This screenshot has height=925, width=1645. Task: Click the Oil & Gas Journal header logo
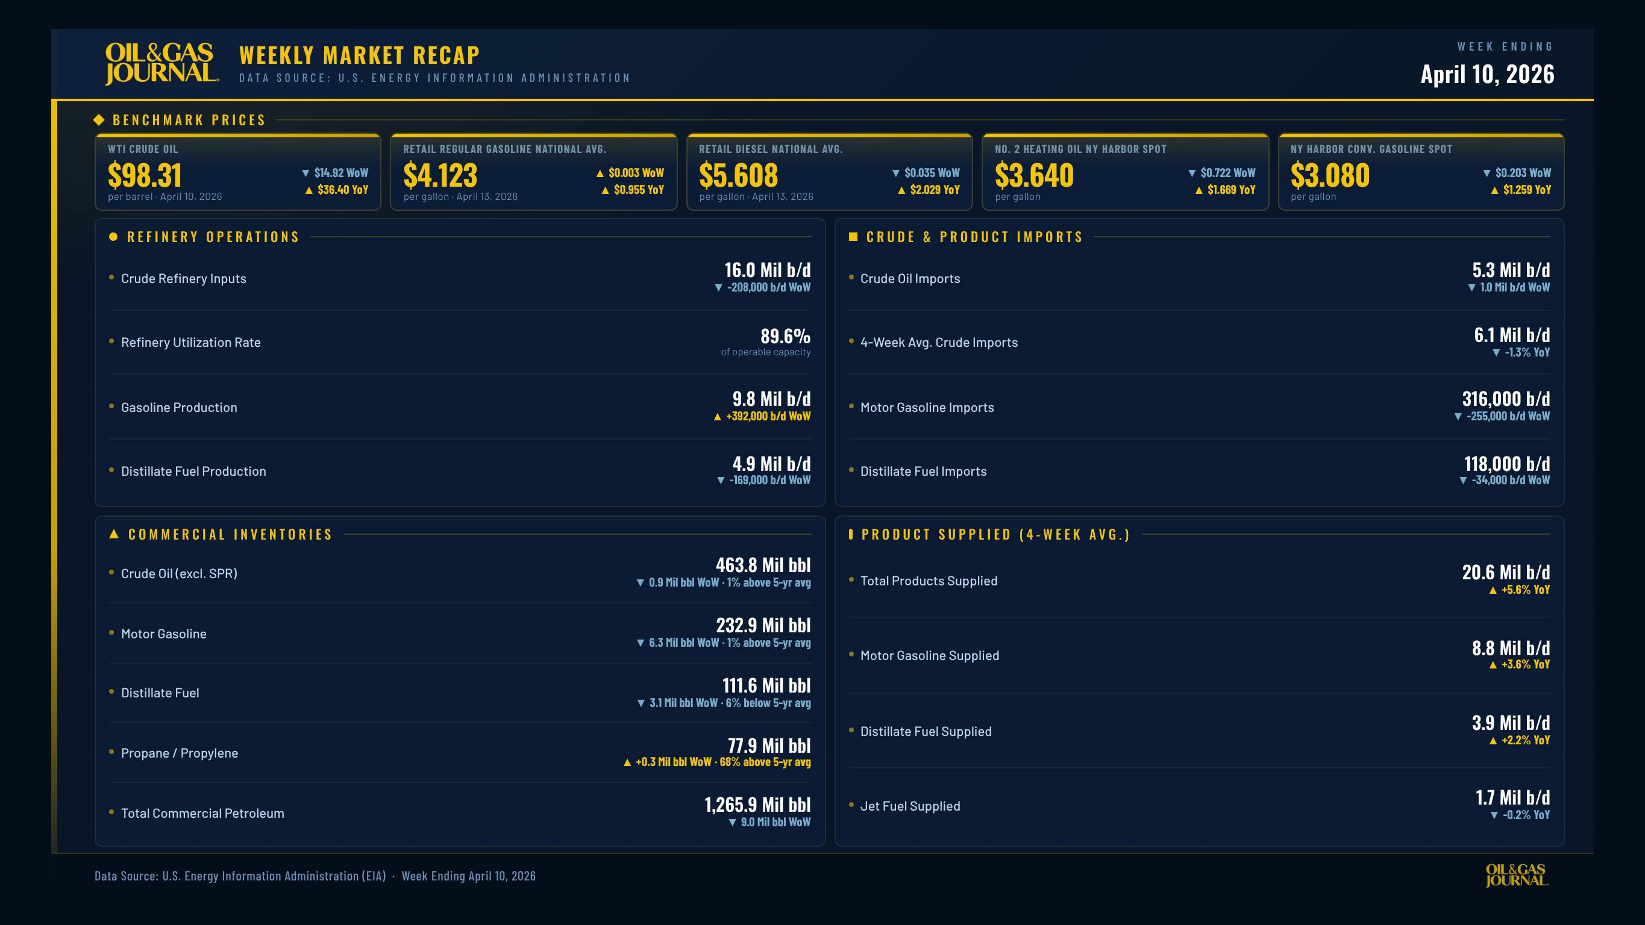point(161,63)
